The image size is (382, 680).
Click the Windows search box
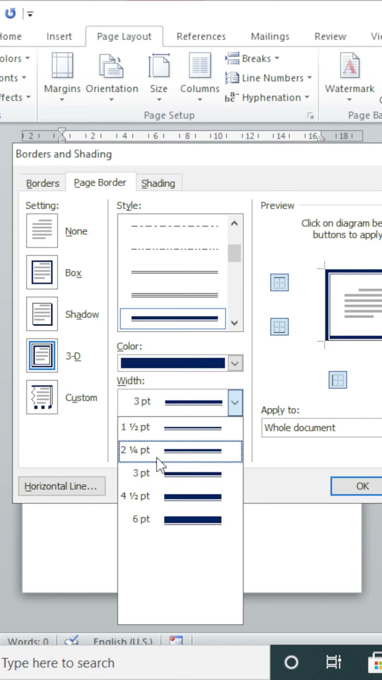click(134, 663)
